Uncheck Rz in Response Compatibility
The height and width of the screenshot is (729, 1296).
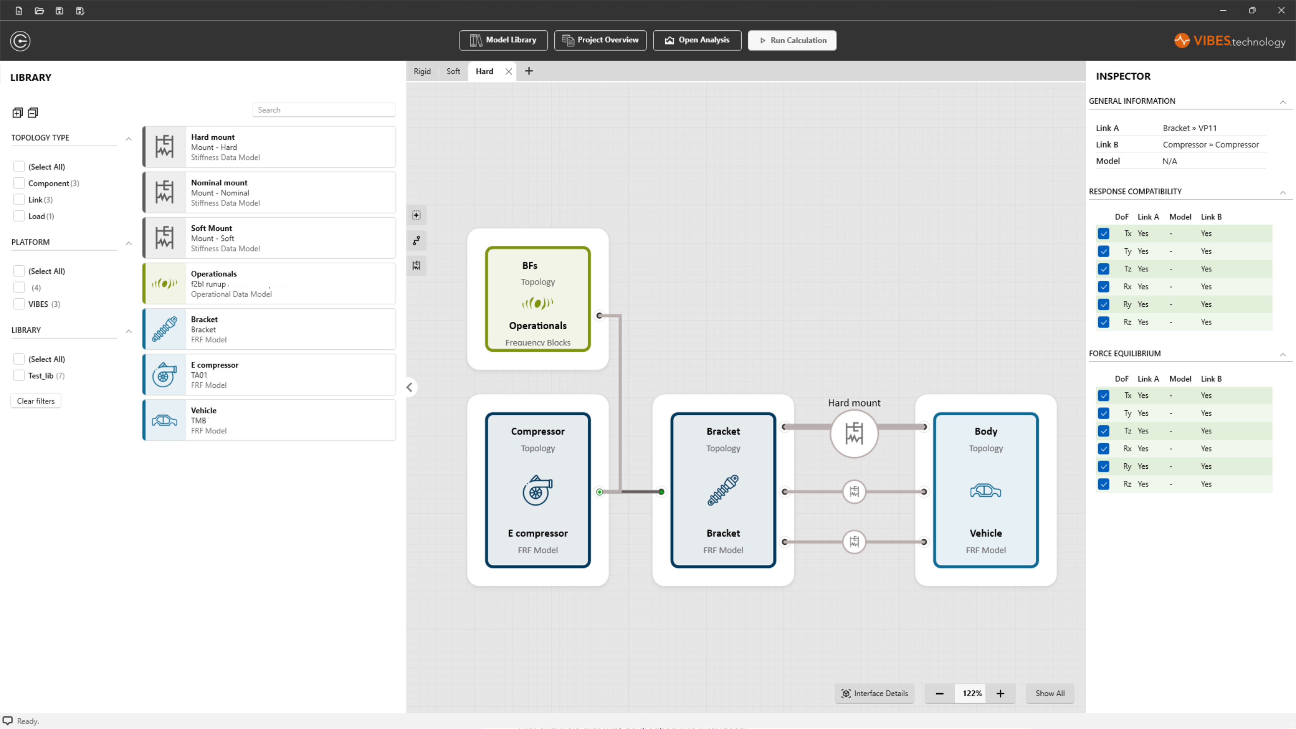1103,322
